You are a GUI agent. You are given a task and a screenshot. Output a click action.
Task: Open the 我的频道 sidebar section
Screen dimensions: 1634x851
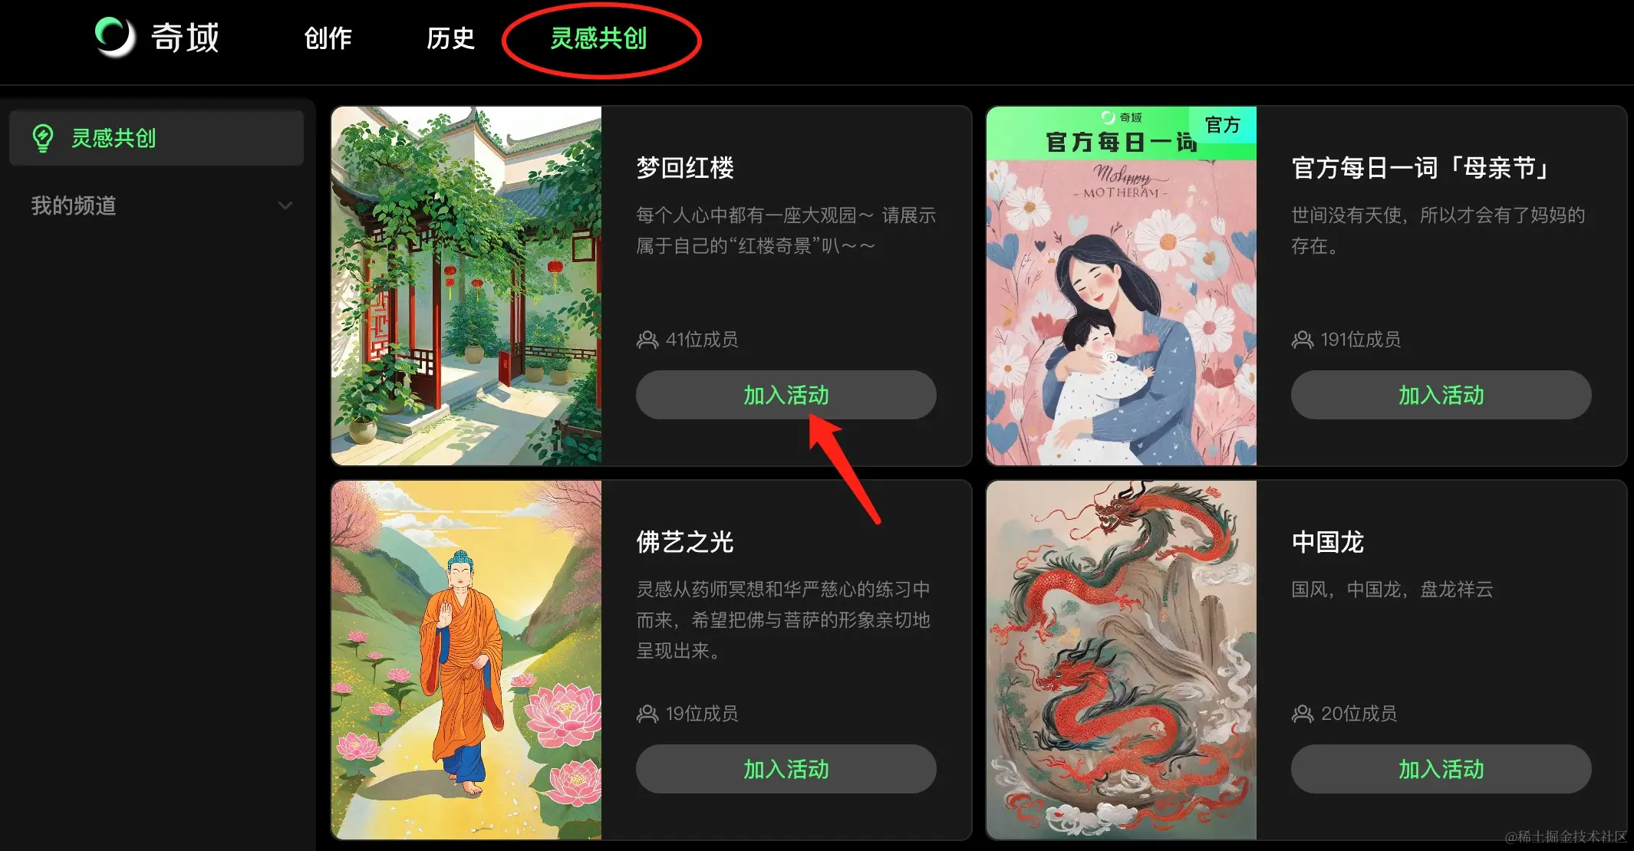[156, 205]
